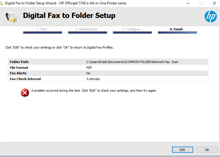Click the '5 minutes' interval value
Screen dimensions: 220x157
(93, 79)
